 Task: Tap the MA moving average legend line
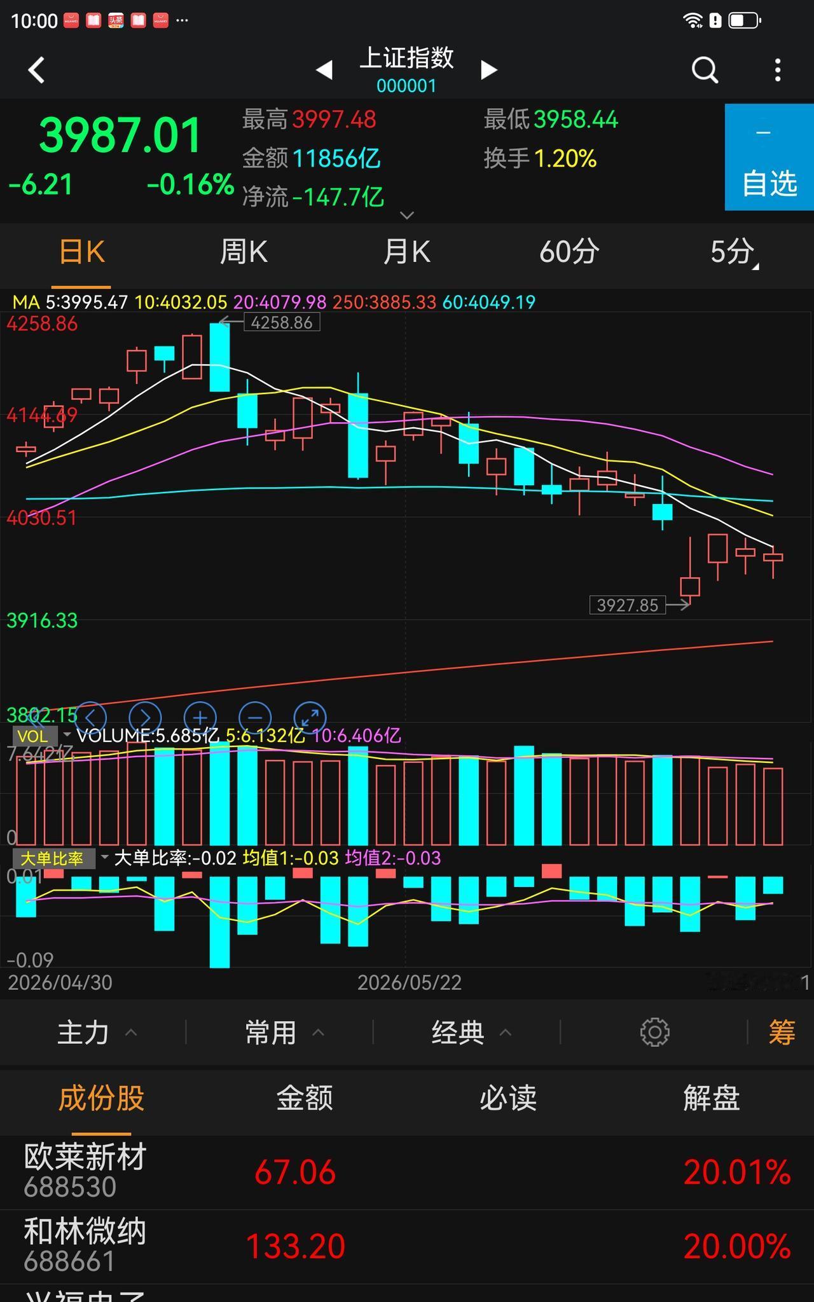click(x=273, y=302)
